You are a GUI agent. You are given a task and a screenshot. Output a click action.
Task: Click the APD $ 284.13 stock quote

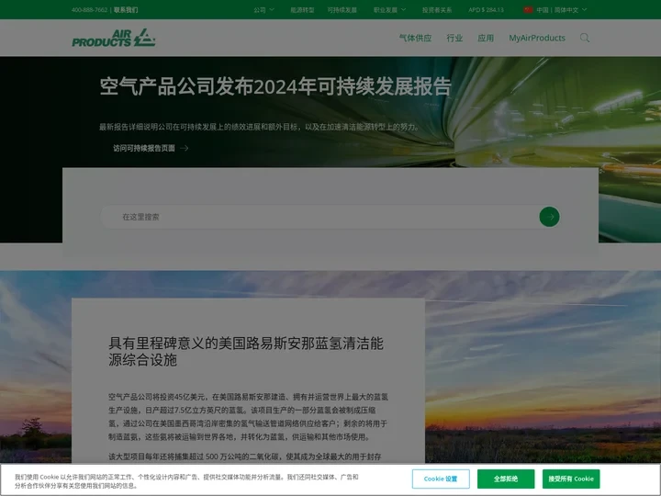tap(486, 10)
